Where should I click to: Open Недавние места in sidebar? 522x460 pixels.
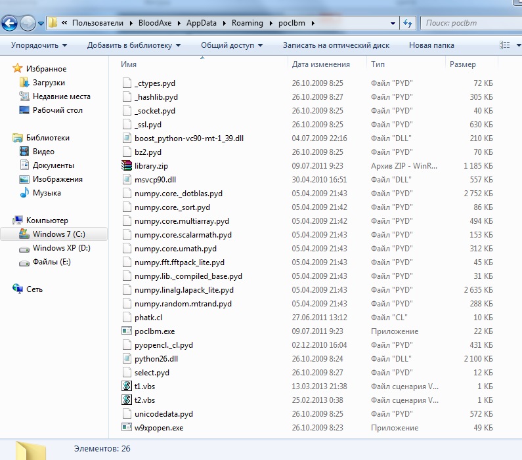click(61, 96)
